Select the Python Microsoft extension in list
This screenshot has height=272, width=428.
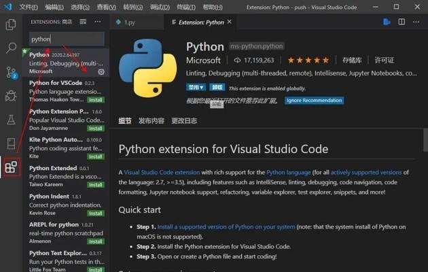coord(65,63)
